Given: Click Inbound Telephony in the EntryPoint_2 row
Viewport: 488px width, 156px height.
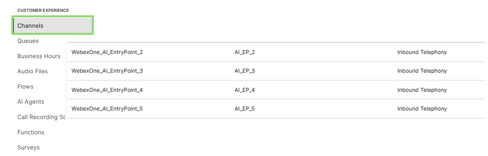Looking at the screenshot, I should coord(422,52).
